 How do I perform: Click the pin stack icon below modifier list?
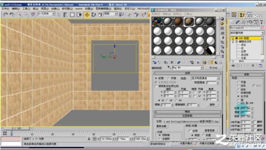click(233, 66)
